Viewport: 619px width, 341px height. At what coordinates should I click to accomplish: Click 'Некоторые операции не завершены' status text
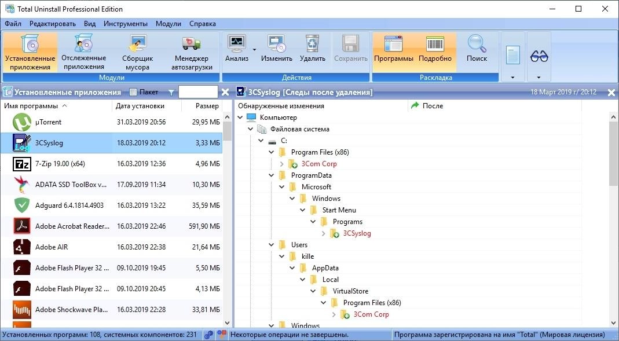(289, 335)
